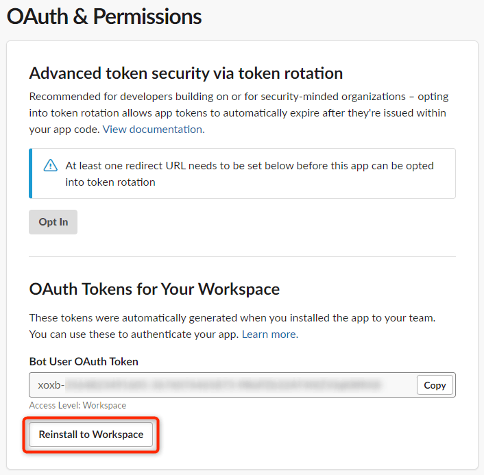Click the blurred token value
Screen dimensions: 484x475
point(223,385)
